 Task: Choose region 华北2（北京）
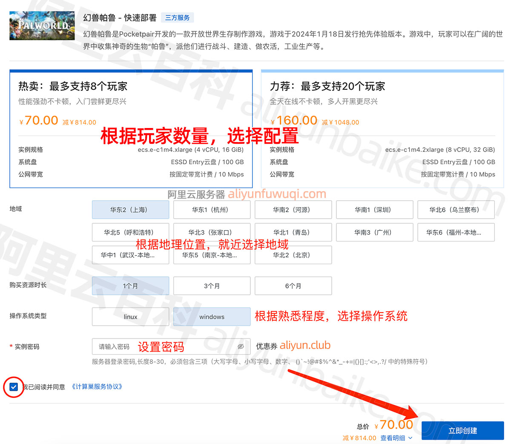click(x=293, y=255)
